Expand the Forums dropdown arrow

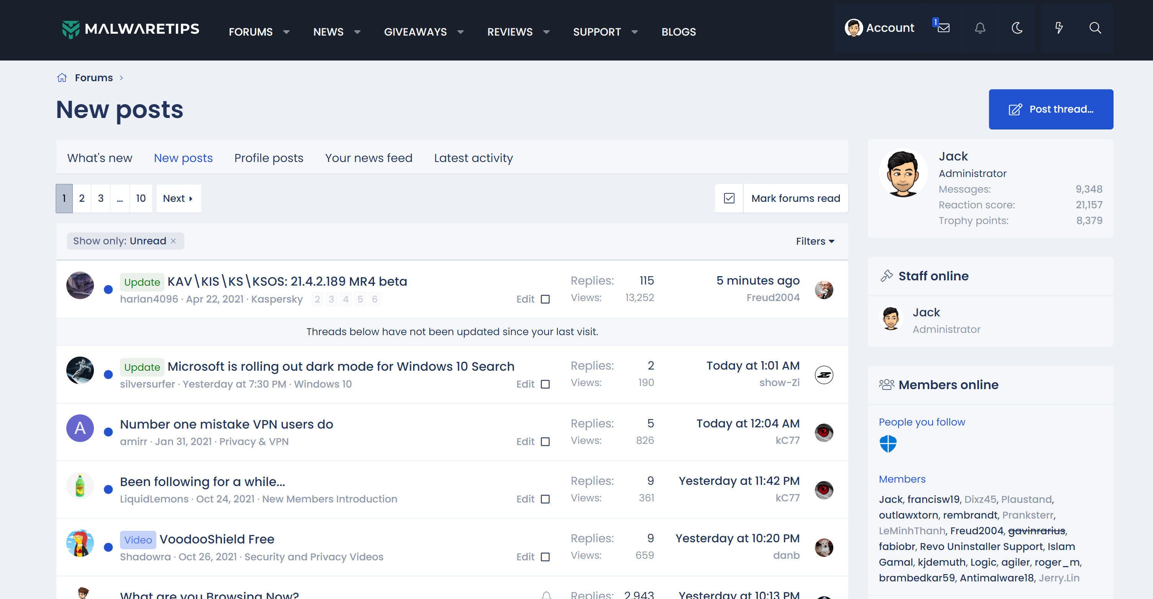pos(286,32)
